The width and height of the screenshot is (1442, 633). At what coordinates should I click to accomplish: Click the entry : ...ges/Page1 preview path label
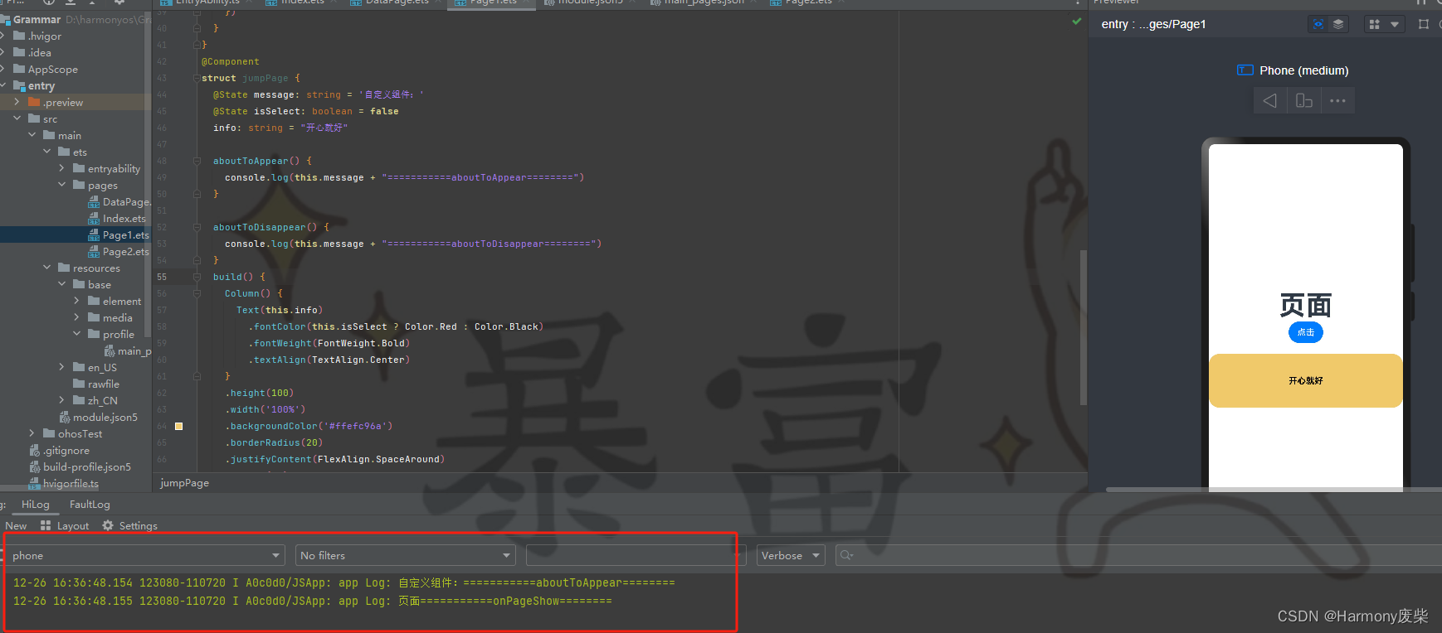(x=1153, y=24)
